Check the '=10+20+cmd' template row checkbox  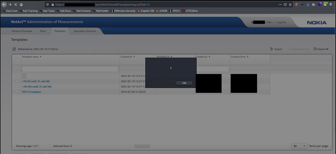(x=16, y=86)
